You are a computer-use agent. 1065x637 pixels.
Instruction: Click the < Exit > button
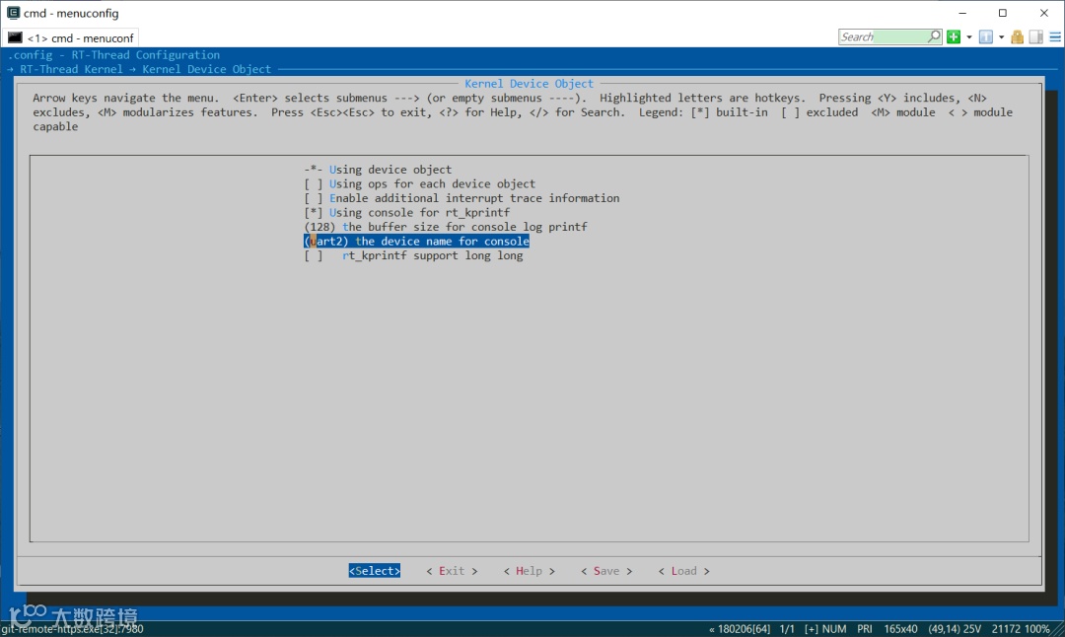point(452,571)
